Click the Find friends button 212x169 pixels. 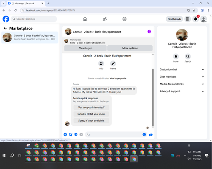coord(174,19)
